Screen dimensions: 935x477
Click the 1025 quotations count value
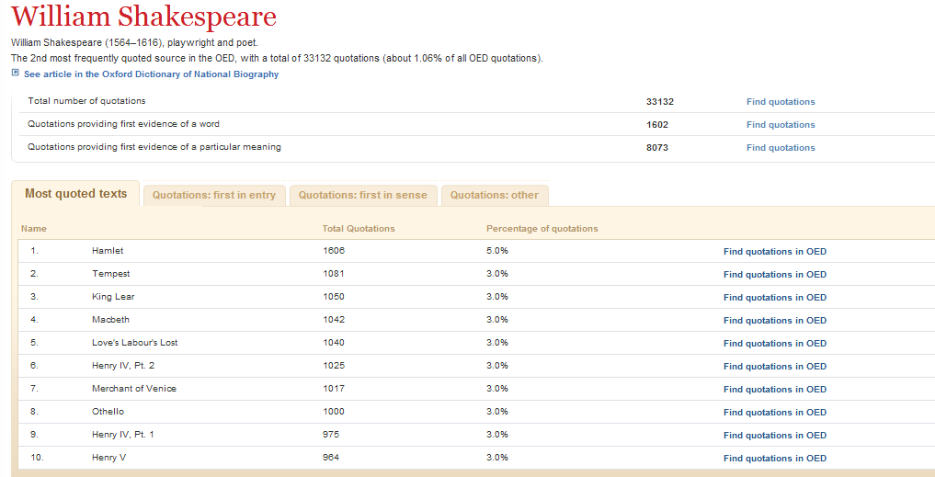tap(334, 366)
